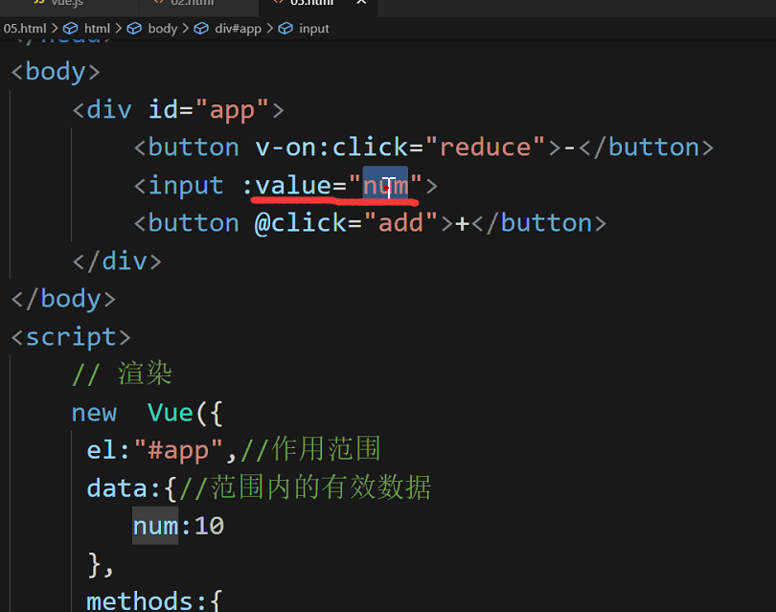The width and height of the screenshot is (776, 612).
Task: Click cube icon before body breadcrumb
Action: click(x=134, y=28)
